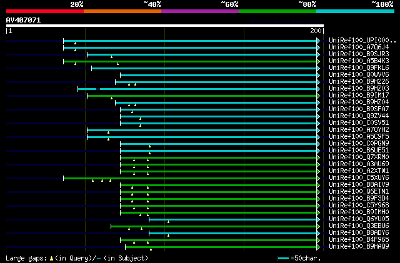Click arrowhead at end of A7QYH2 bar
Viewport: 400px width, 263px height.
pos(318,131)
